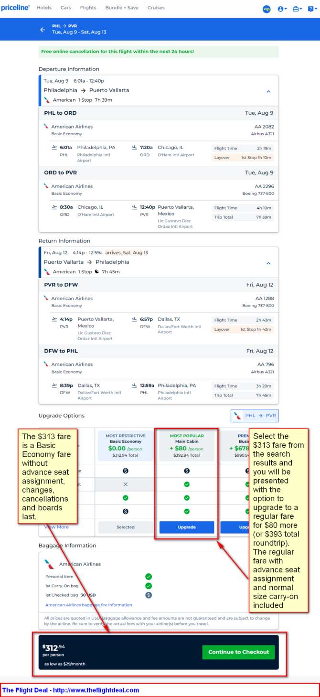Click the Main Cabin + $80 fare header
Image resolution: width=320 pixels, height=697 pixels.
[x=187, y=446]
